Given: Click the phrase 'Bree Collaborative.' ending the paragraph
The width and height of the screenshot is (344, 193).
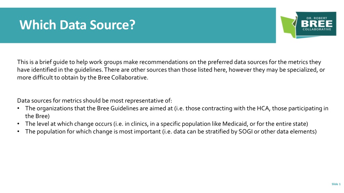Looking at the screenshot, I should [x=123, y=78].
